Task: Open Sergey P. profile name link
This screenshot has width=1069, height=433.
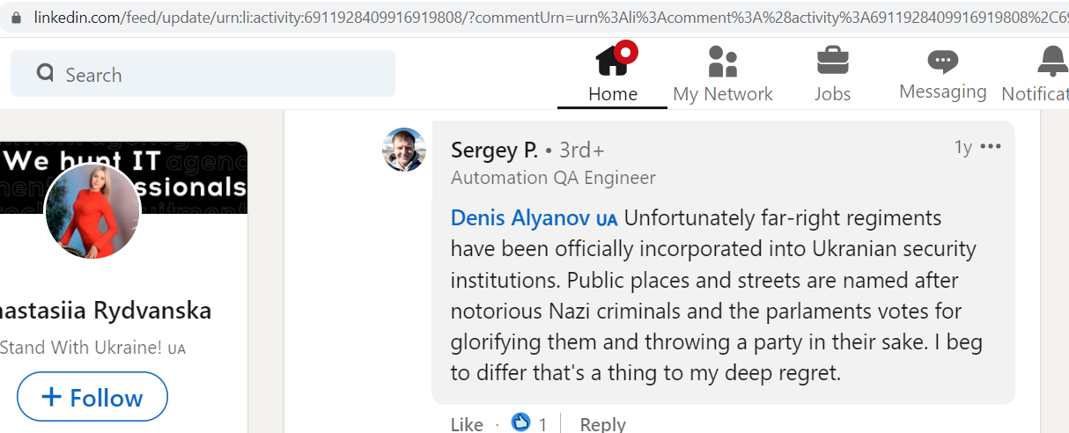Action: coord(494,150)
